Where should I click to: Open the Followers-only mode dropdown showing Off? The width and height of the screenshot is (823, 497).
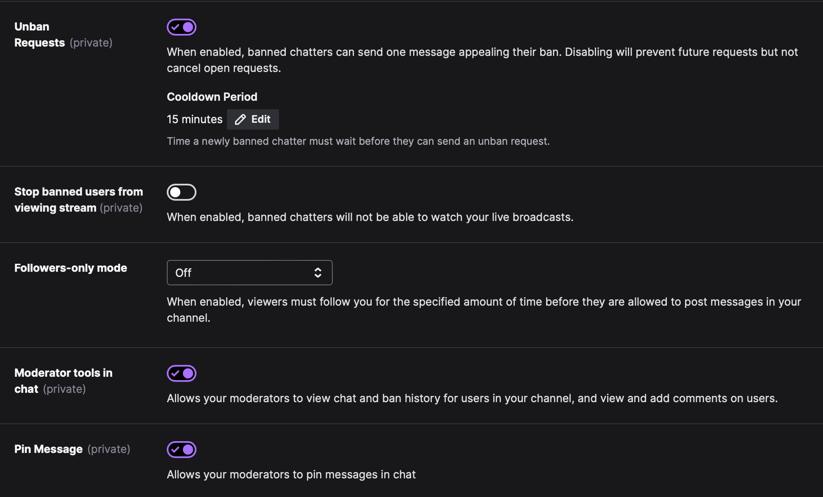(250, 273)
